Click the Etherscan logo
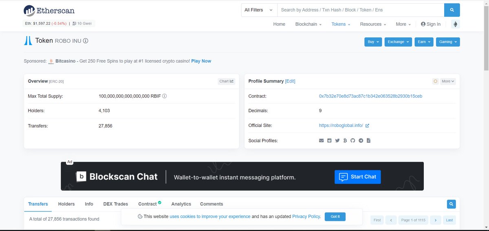 tap(49, 10)
